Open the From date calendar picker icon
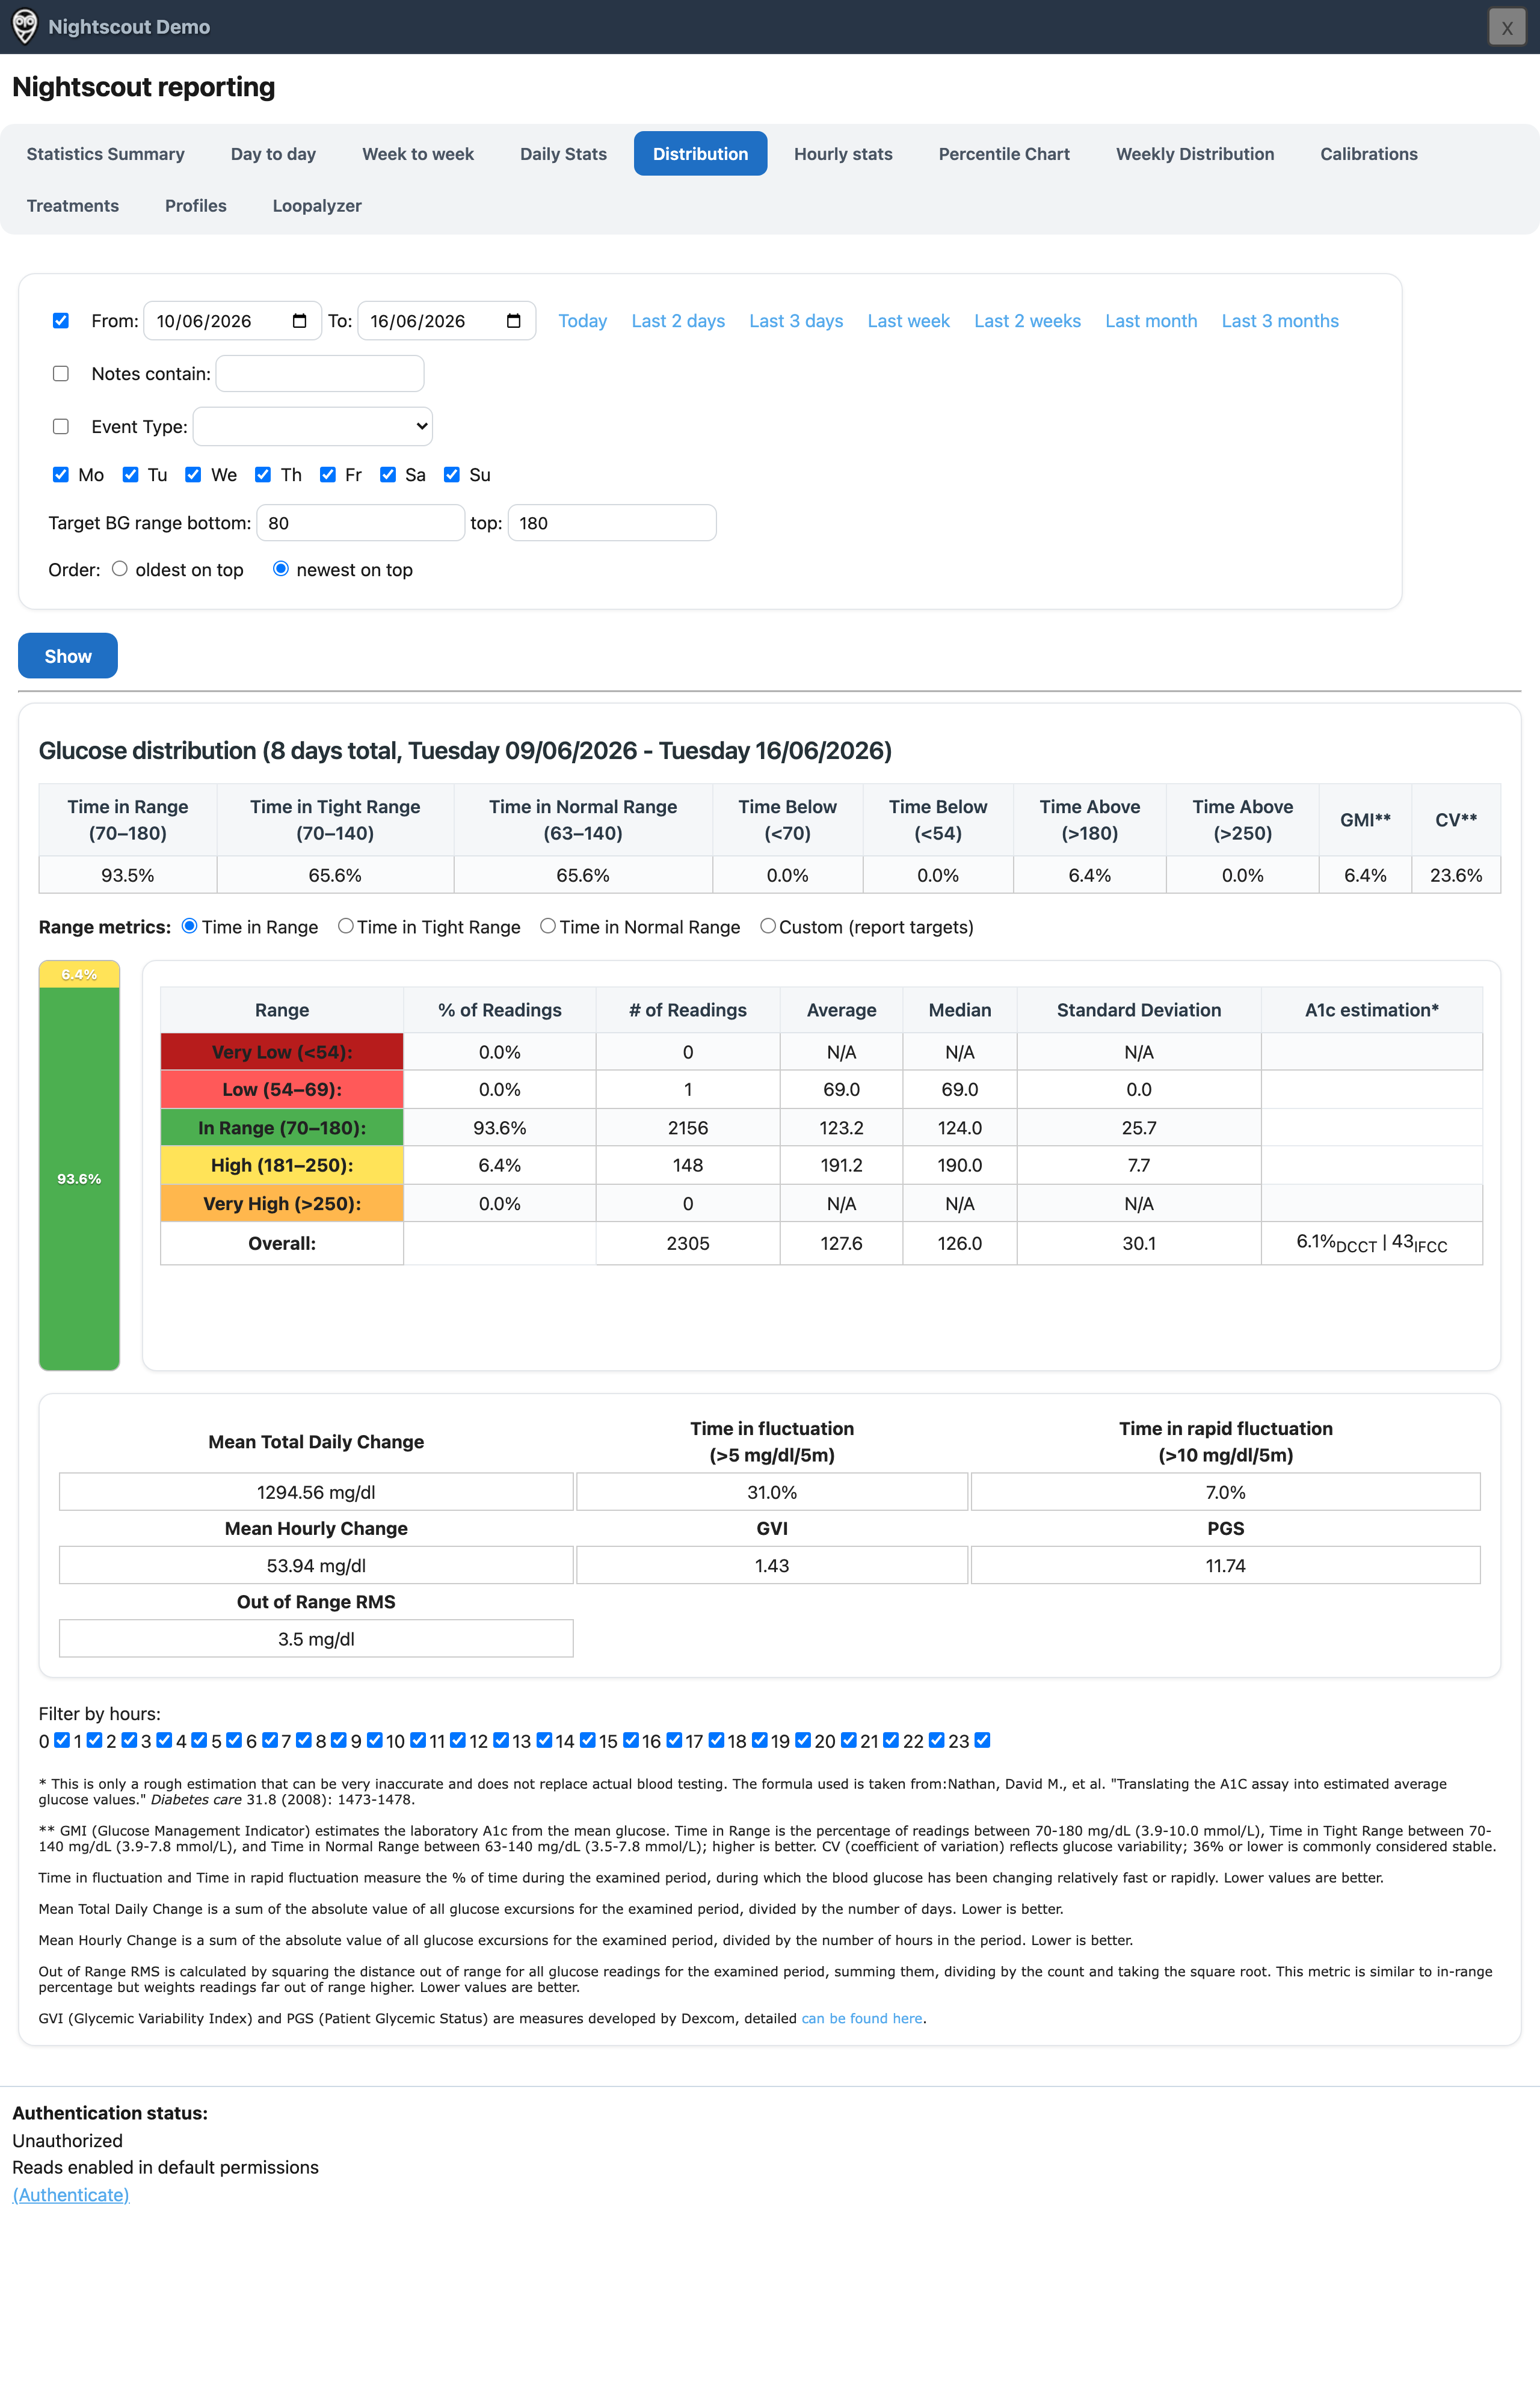Image resolution: width=1540 pixels, height=2407 pixels. [x=299, y=321]
